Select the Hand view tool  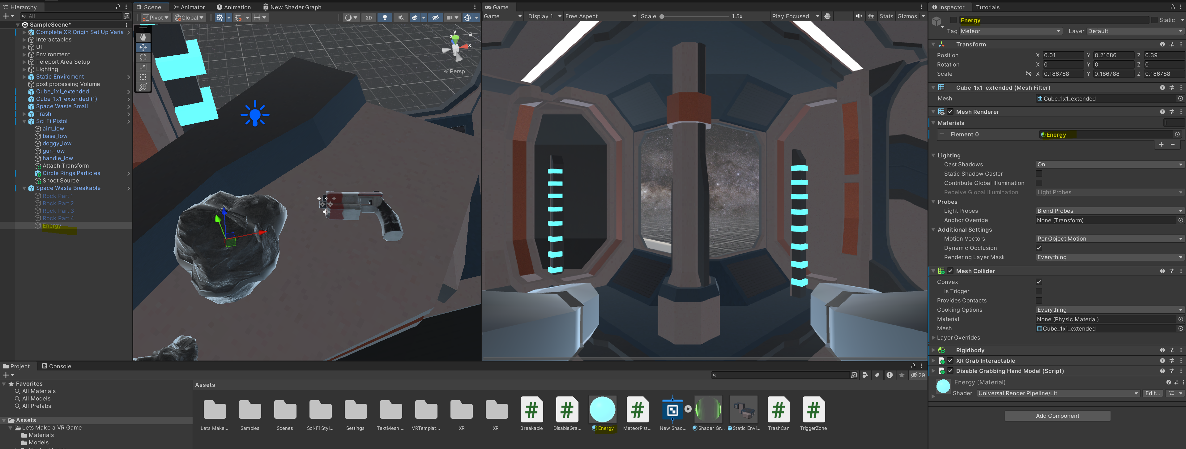coord(143,37)
